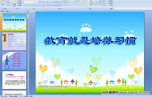This screenshot has height=97, width=152.
Task: Toggle italic formatting
Action: tap(27, 6)
